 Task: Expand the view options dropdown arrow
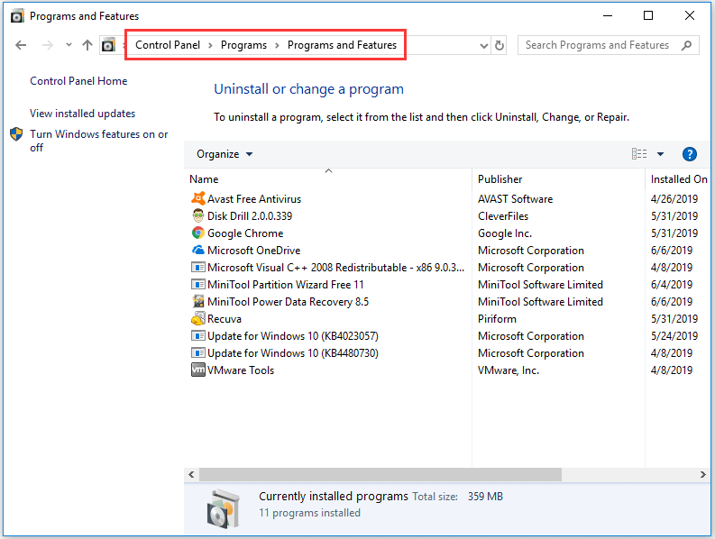[x=660, y=154]
